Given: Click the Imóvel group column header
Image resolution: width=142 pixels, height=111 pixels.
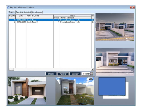Looking at the screenshot, I should point(72,16).
